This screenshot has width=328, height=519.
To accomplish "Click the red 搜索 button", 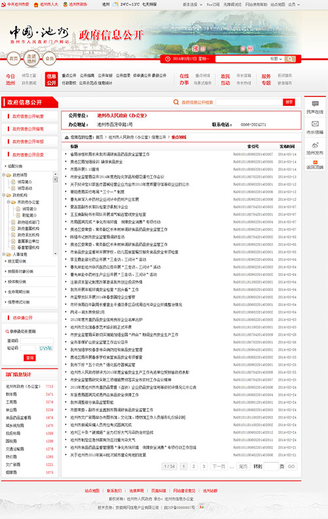I will (289, 102).
